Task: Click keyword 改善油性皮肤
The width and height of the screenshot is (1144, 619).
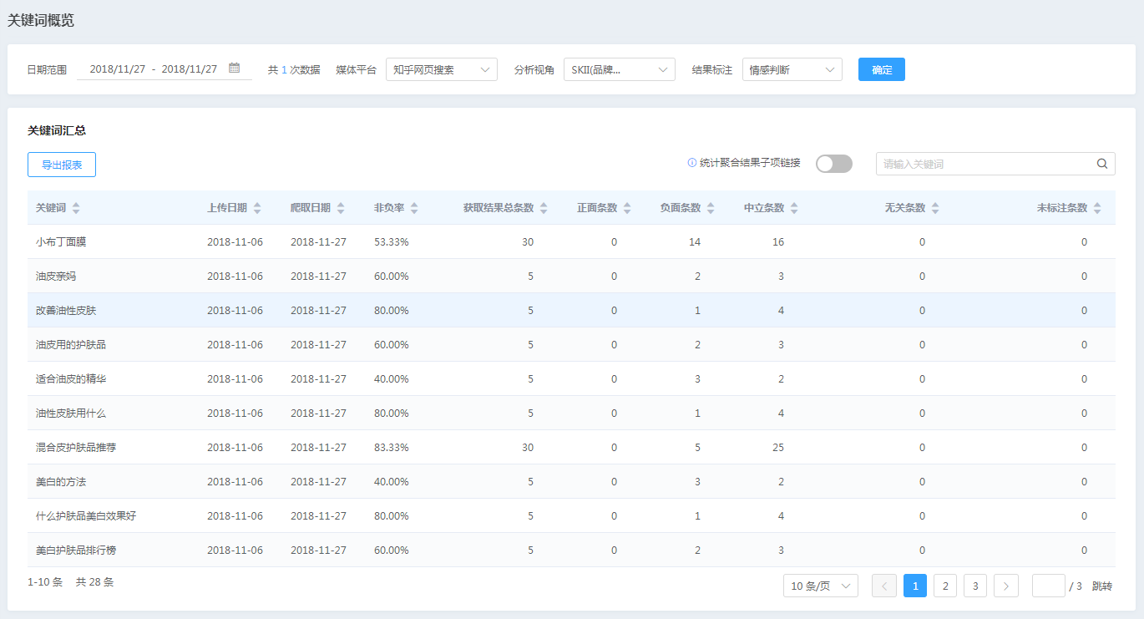Action: pos(66,311)
